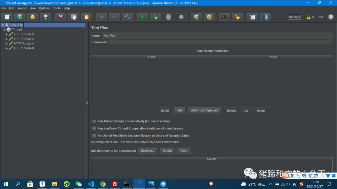Click the Add variable button
This screenshot has height=189, width=337.
tap(180, 111)
